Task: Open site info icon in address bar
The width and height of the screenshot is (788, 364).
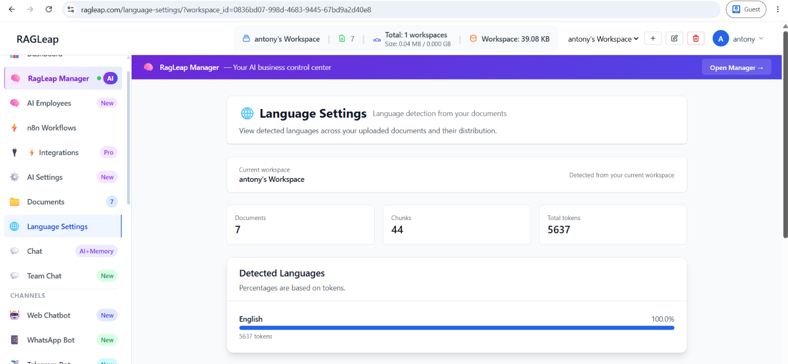Action: point(71,9)
